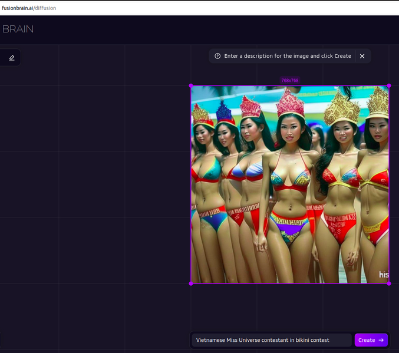Click the bottom-right purple resize handle
The width and height of the screenshot is (399, 353).
389,283
